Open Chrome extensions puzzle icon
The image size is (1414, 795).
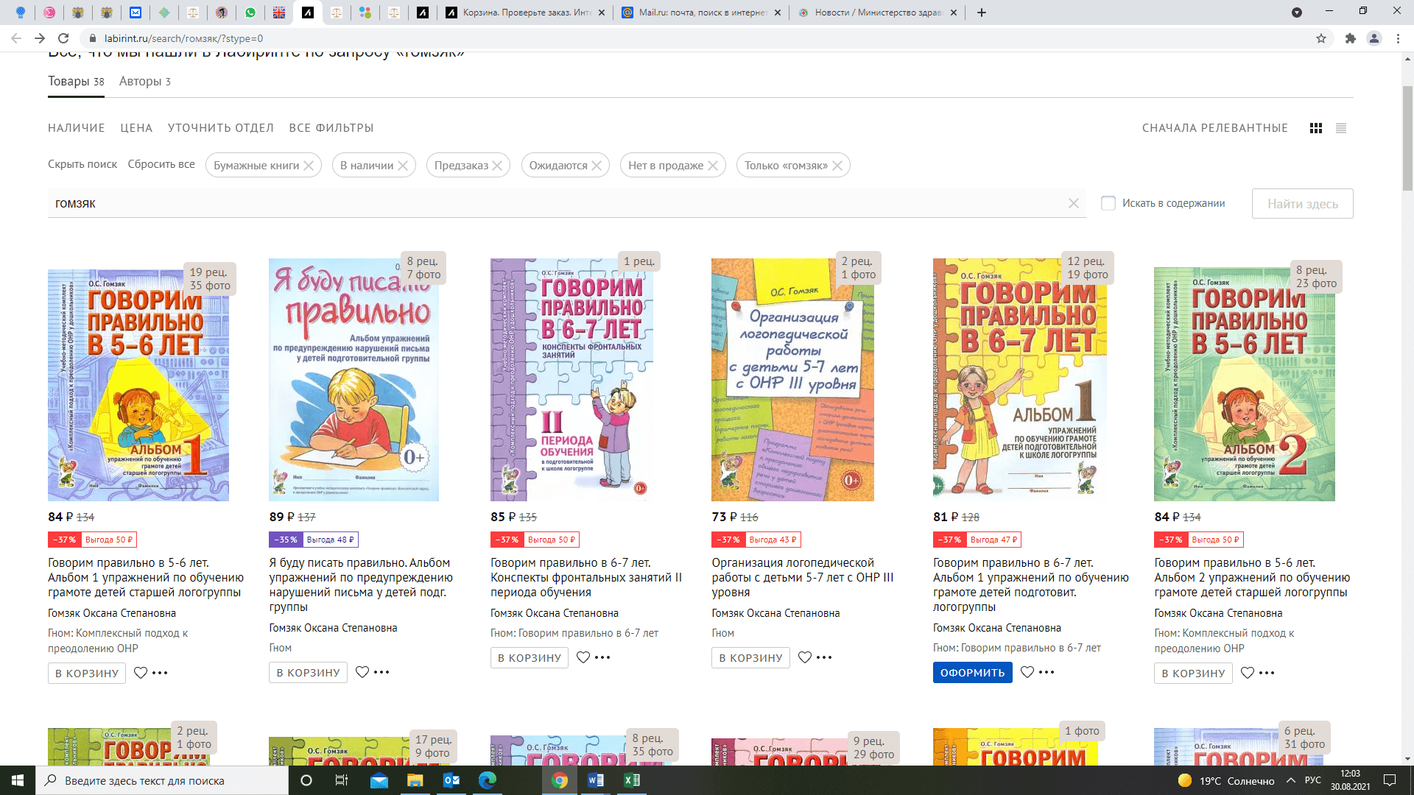(x=1350, y=38)
